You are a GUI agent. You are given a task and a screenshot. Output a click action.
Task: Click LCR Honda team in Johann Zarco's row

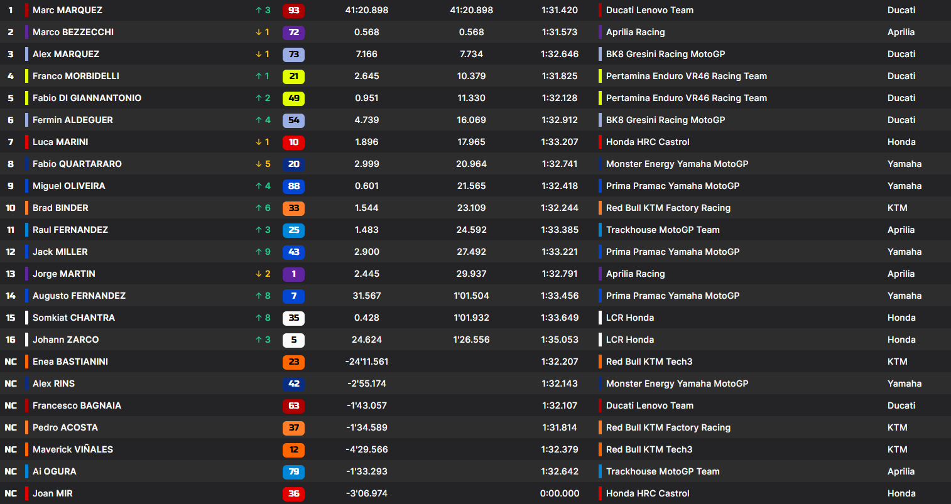pos(629,340)
